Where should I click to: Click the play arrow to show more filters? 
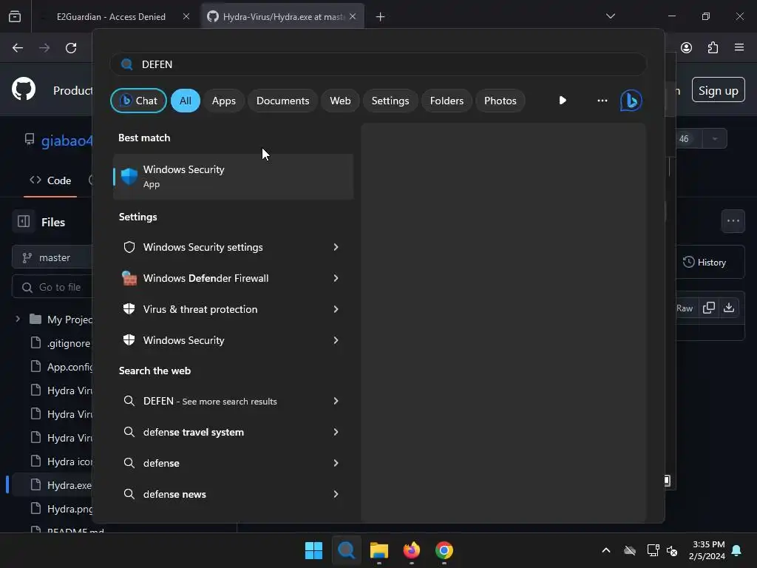coord(563,101)
